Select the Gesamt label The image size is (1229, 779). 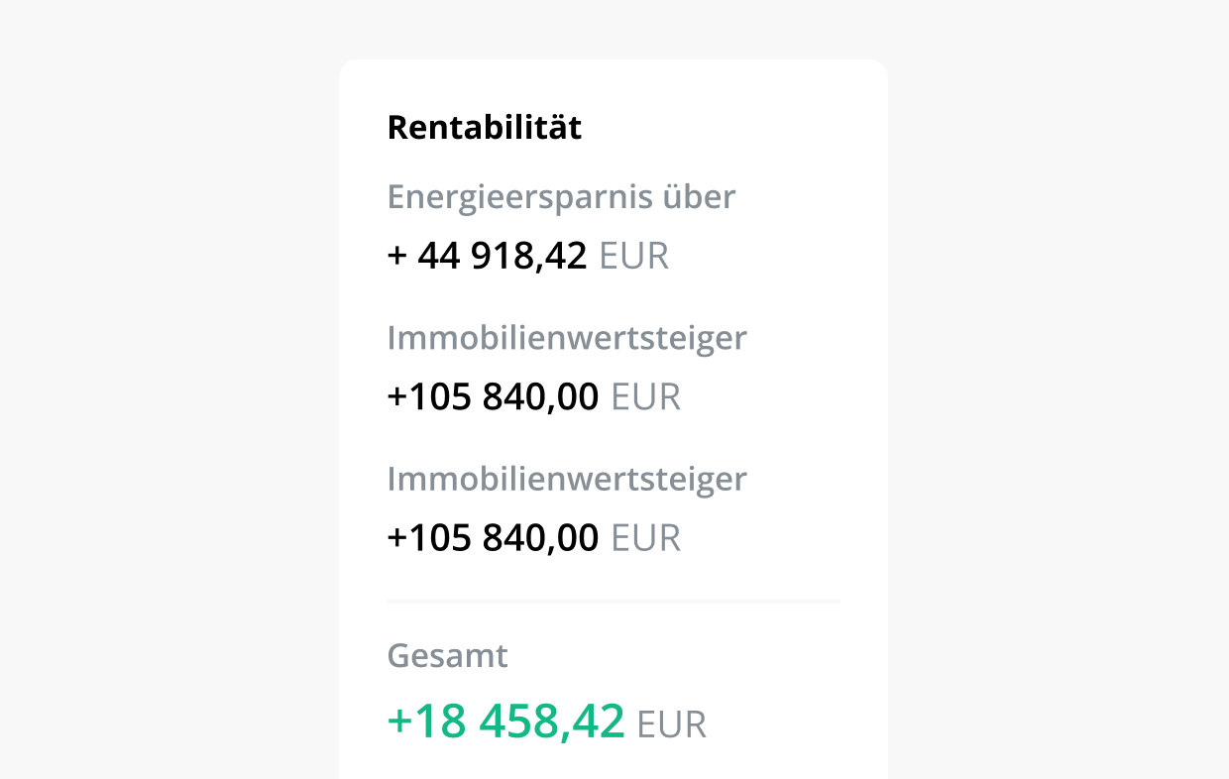coord(447,656)
